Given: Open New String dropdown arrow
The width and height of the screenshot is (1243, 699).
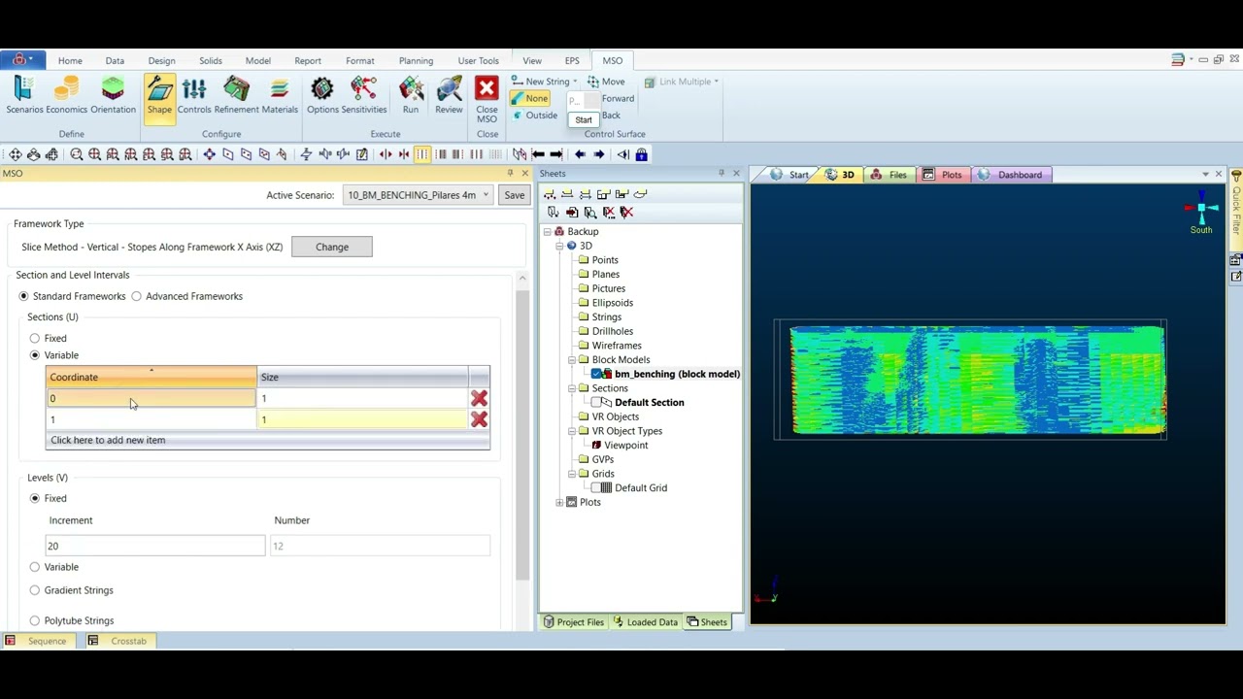Looking at the screenshot, I should (x=575, y=82).
